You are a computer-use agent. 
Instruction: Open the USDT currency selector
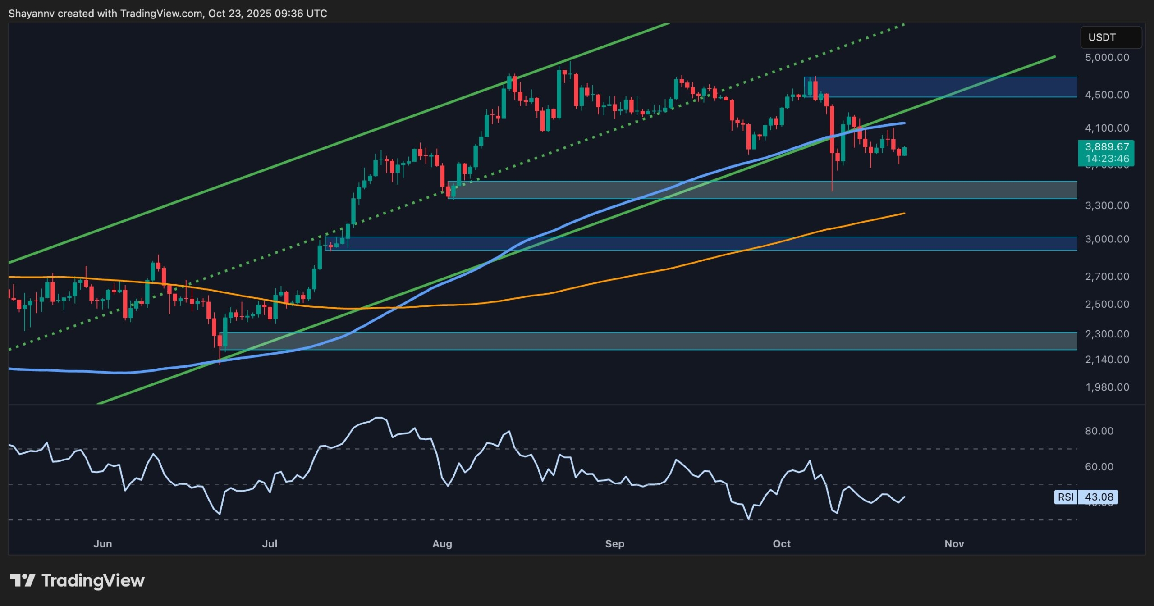1111,37
